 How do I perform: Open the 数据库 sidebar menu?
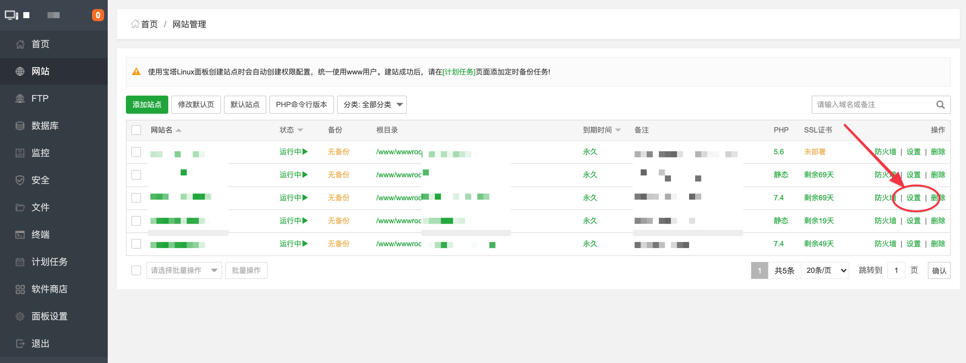[54, 126]
